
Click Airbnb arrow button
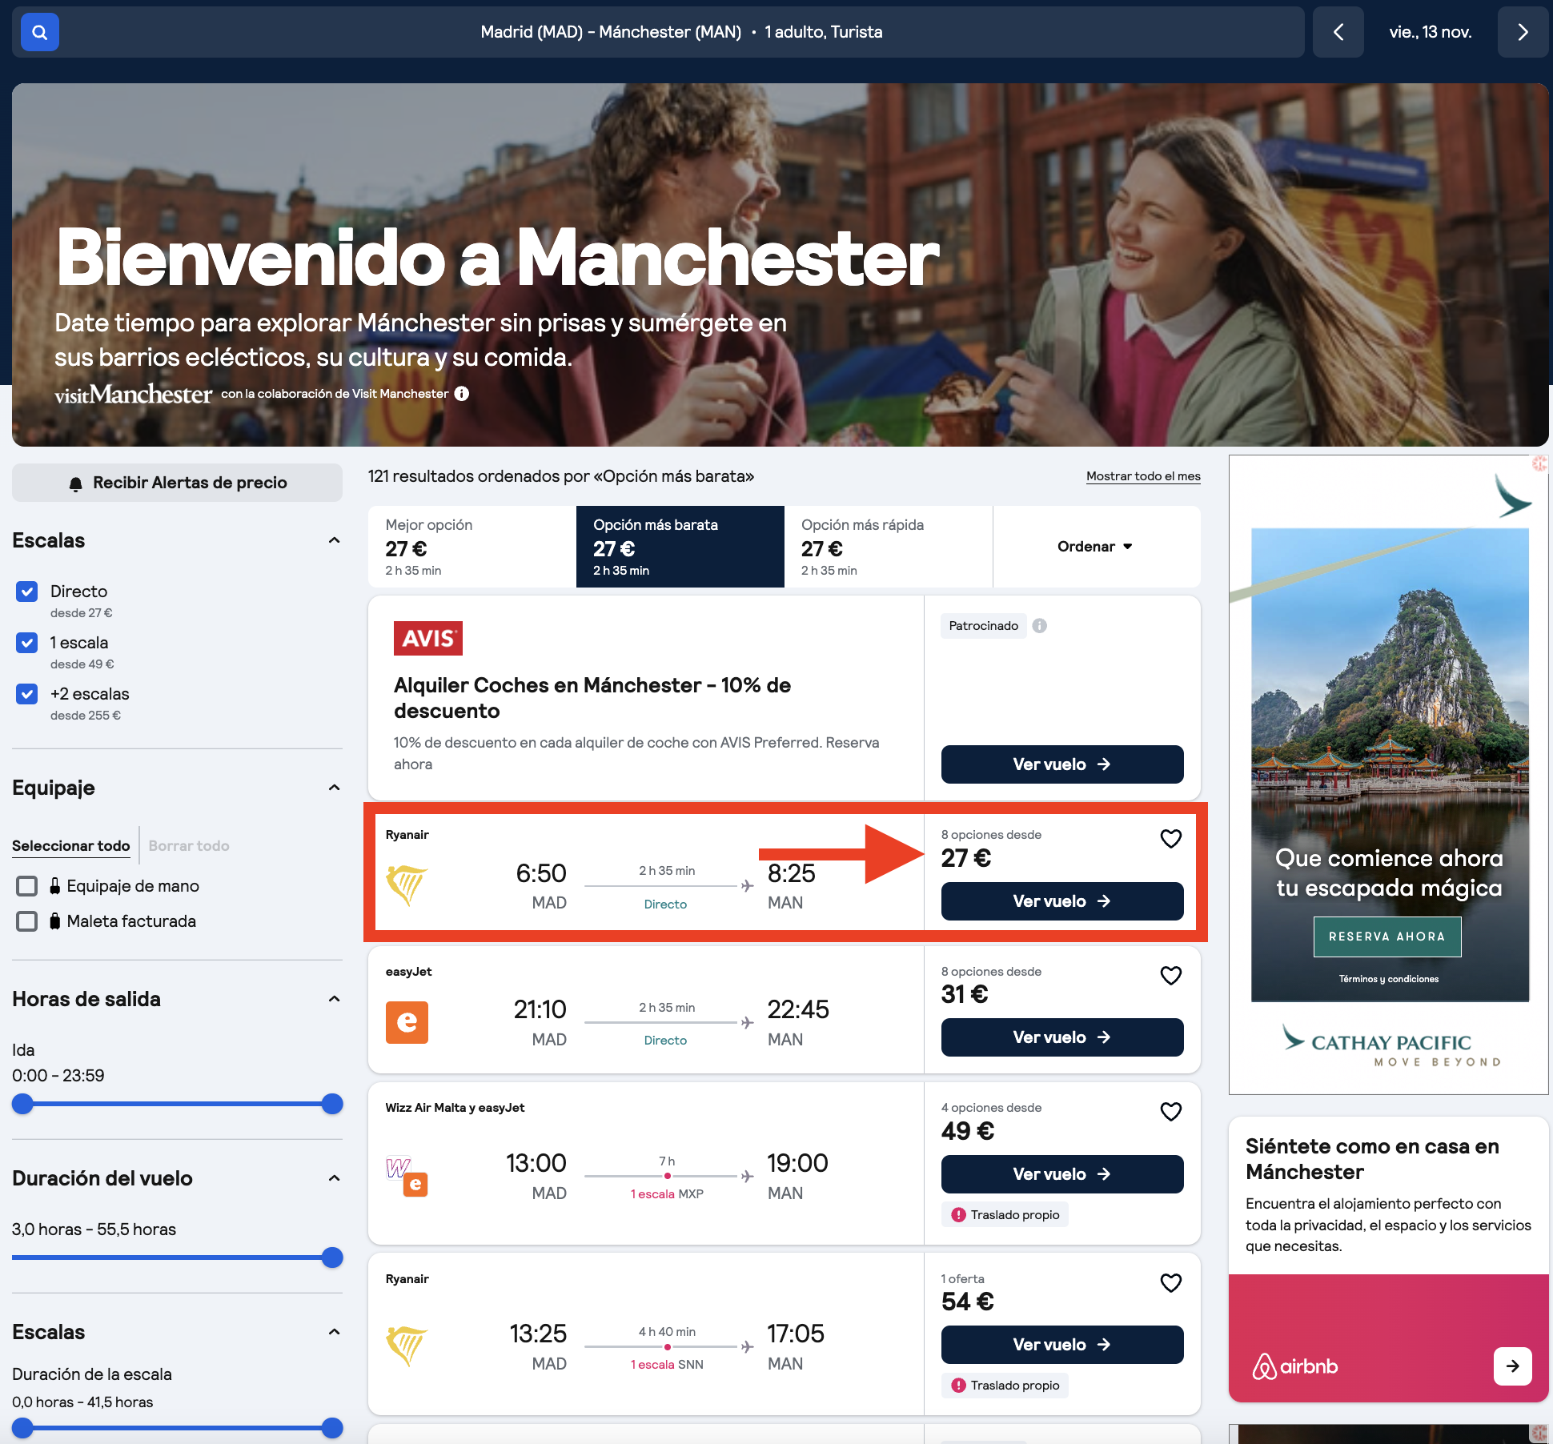point(1512,1366)
